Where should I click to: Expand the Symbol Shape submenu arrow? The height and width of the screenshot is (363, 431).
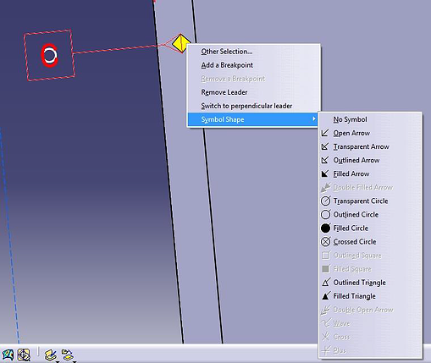(x=313, y=119)
